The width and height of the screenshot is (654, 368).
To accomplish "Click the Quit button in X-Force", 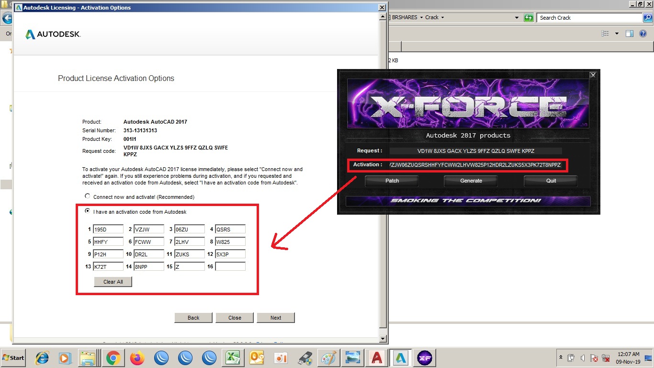I will pos(551,181).
